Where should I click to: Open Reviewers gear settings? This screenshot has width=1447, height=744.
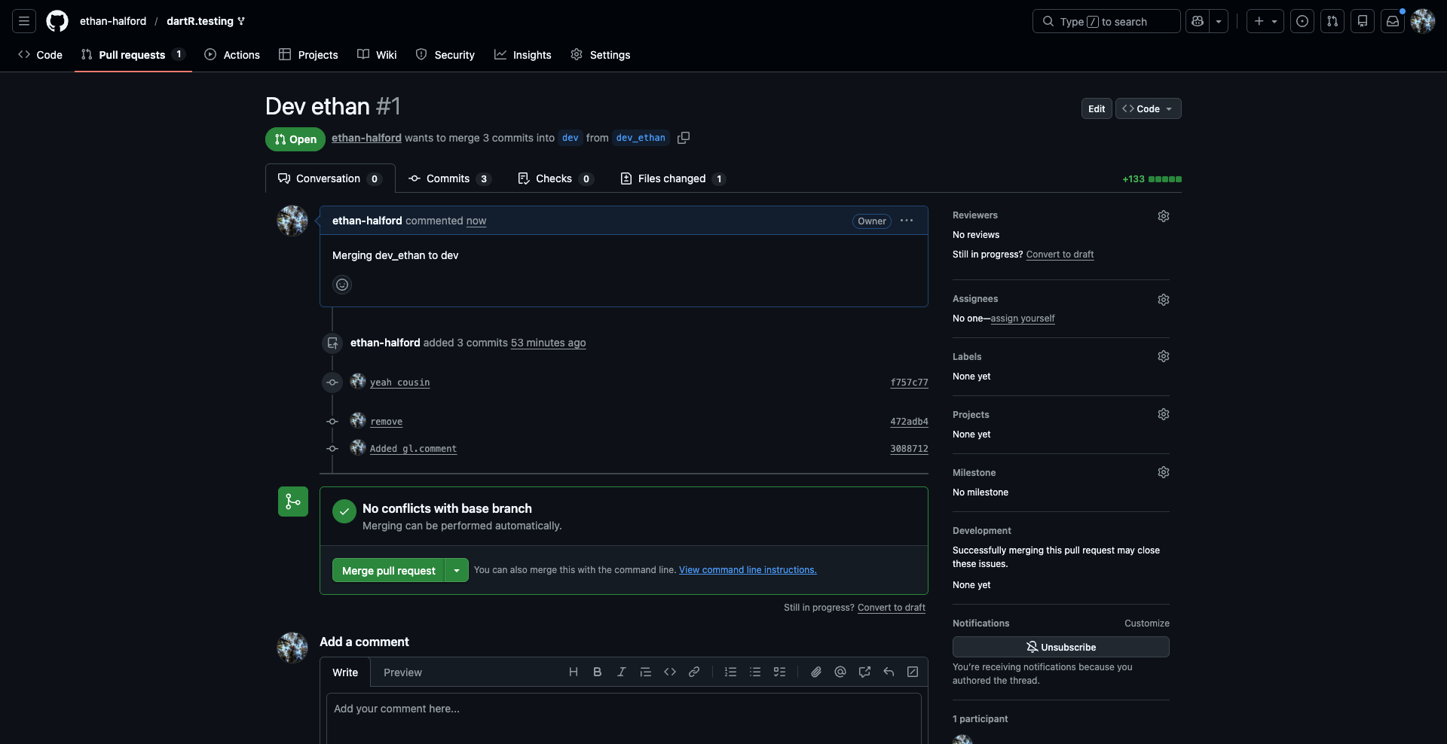1163,216
